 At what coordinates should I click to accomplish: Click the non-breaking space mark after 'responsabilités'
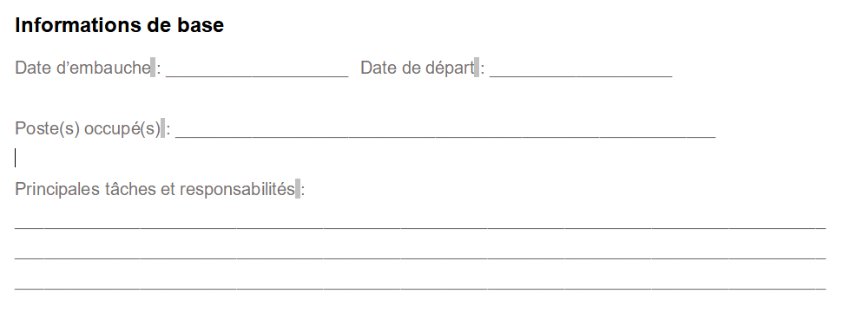(298, 189)
